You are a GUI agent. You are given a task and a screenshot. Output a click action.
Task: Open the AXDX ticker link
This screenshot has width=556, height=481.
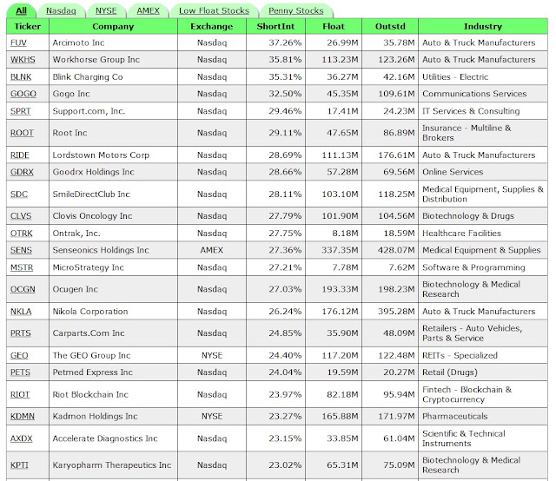[x=21, y=438]
